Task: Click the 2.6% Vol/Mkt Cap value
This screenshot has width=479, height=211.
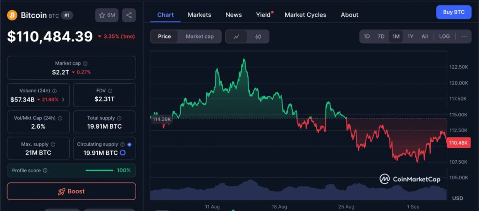Action: (x=38, y=126)
